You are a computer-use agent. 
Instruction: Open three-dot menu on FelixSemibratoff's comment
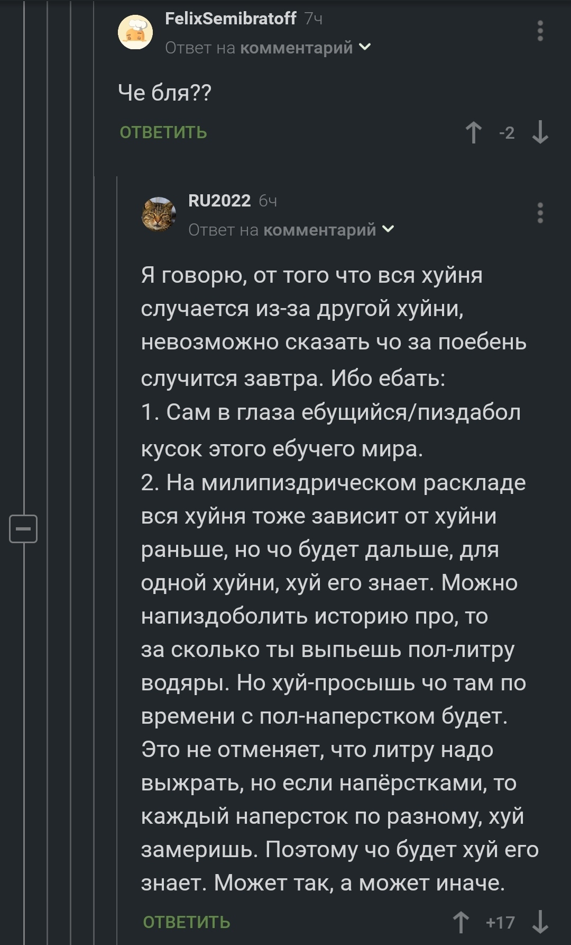pos(540,31)
